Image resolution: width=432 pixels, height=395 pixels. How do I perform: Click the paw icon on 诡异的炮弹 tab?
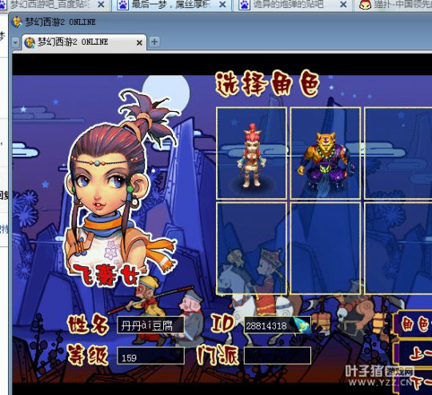244,5
